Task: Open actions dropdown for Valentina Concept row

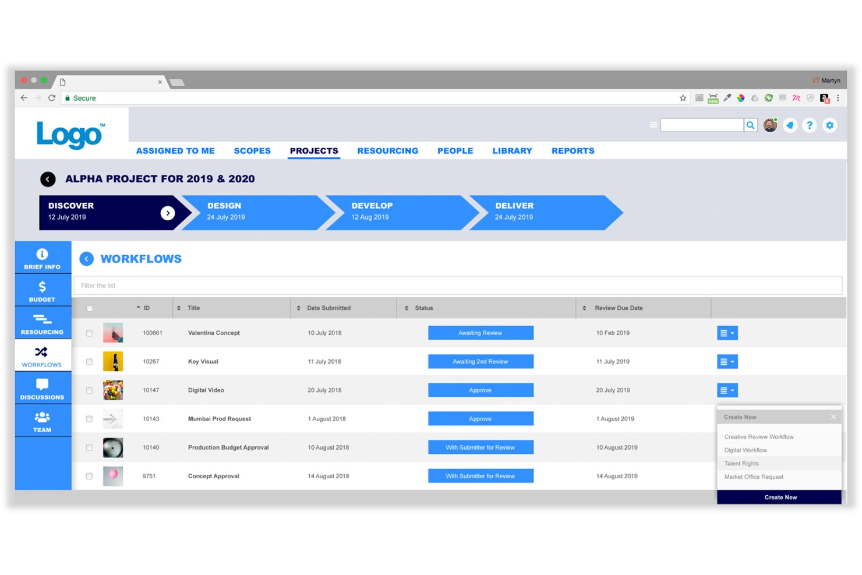Action: 727,333
